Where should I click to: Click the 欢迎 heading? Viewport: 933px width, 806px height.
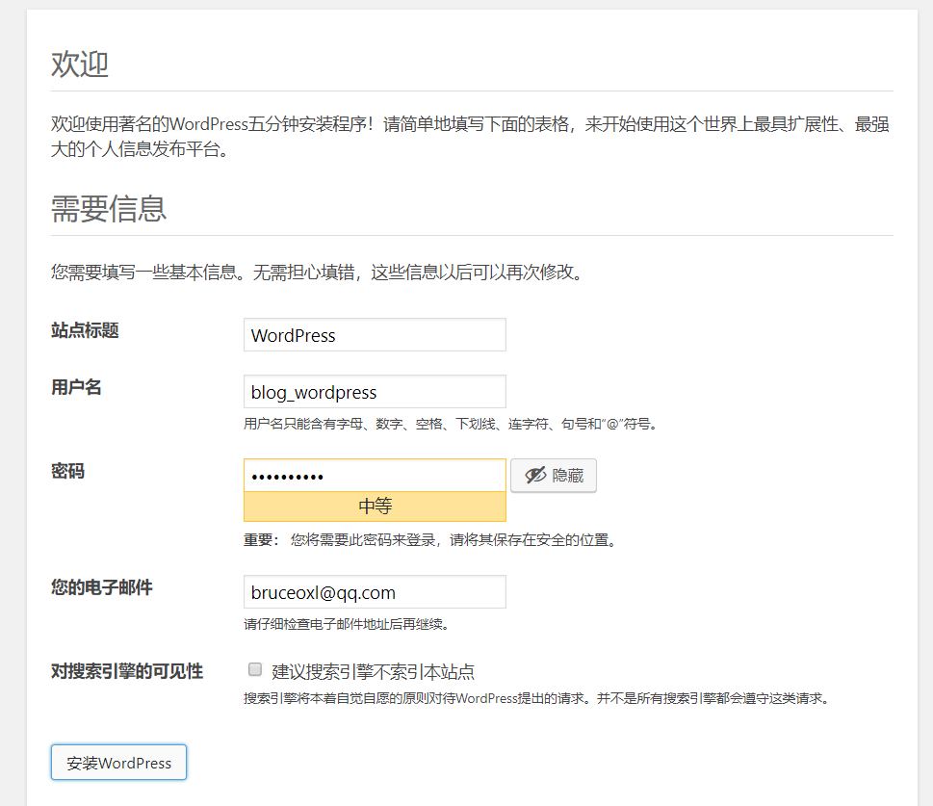[x=80, y=65]
